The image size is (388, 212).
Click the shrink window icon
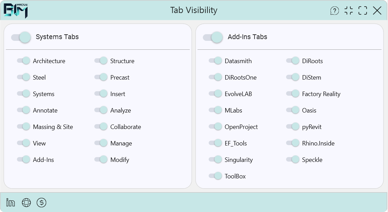tap(349, 11)
